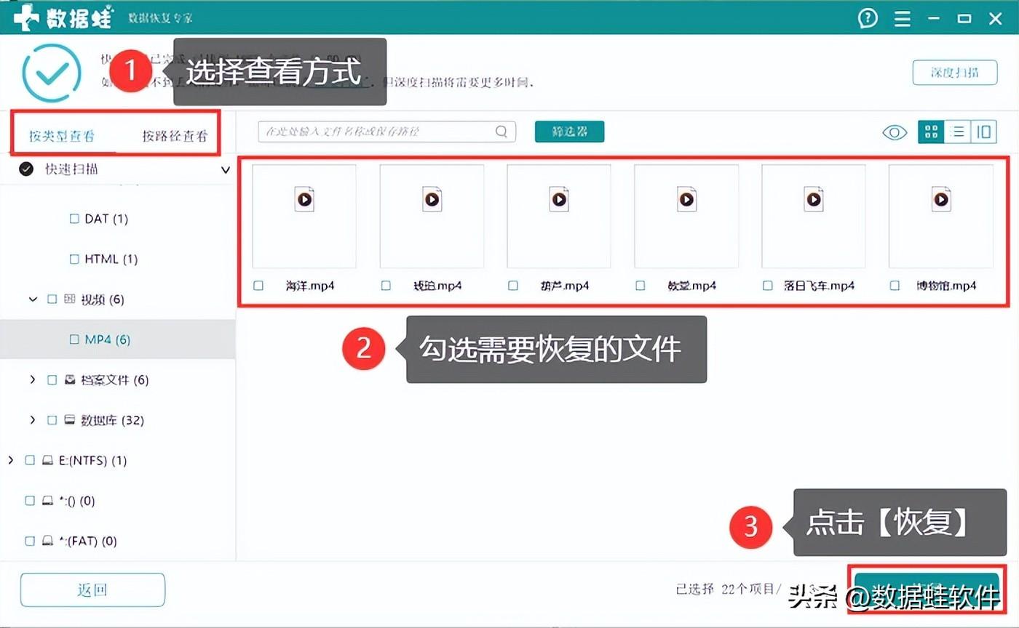Viewport: 1019px width, 628px height.
Task: Switch to detail column view
Action: coord(983,132)
